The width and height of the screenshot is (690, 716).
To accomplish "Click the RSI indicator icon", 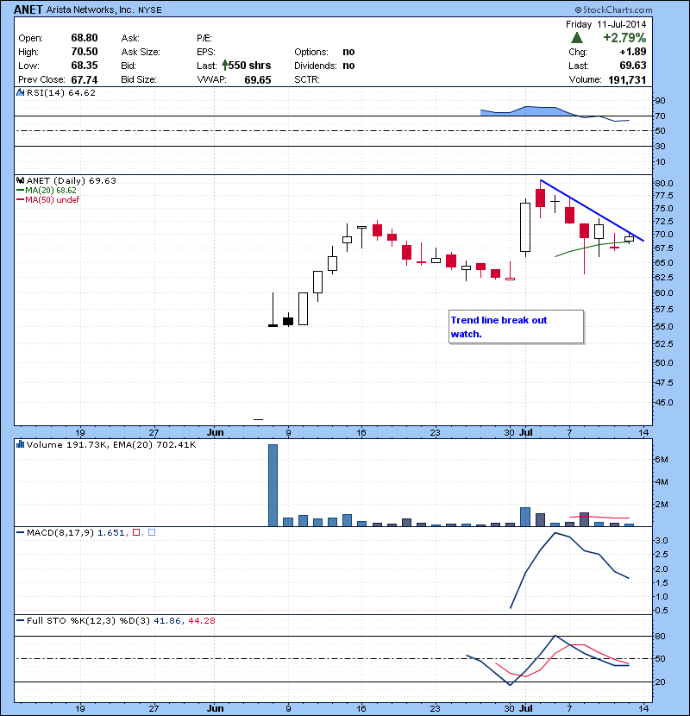I will (x=20, y=92).
